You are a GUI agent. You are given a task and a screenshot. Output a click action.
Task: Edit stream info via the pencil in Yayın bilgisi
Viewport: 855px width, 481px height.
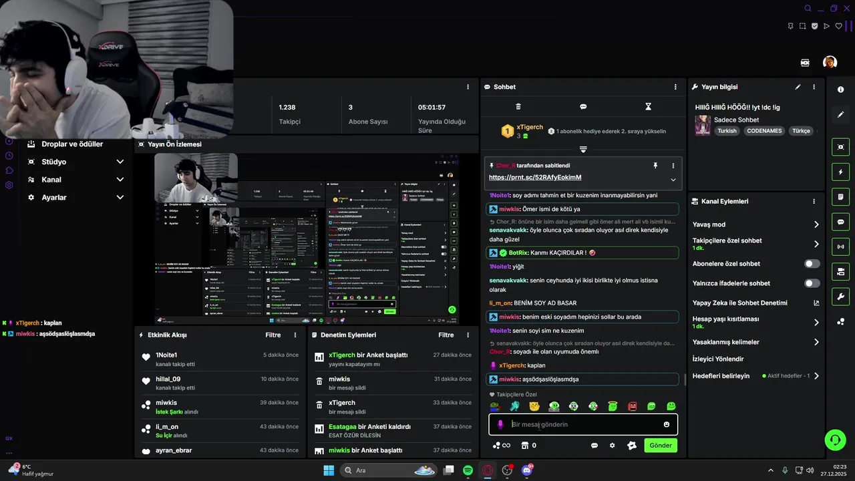[x=798, y=87]
